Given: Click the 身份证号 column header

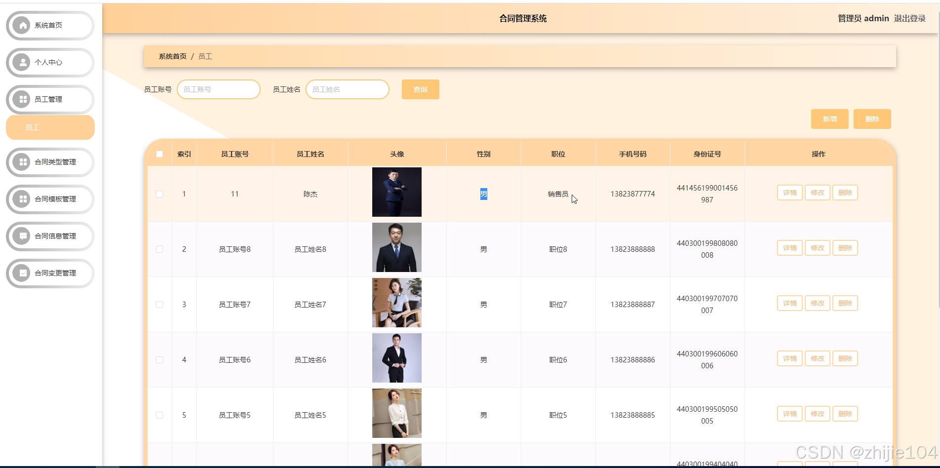Looking at the screenshot, I should pos(707,154).
